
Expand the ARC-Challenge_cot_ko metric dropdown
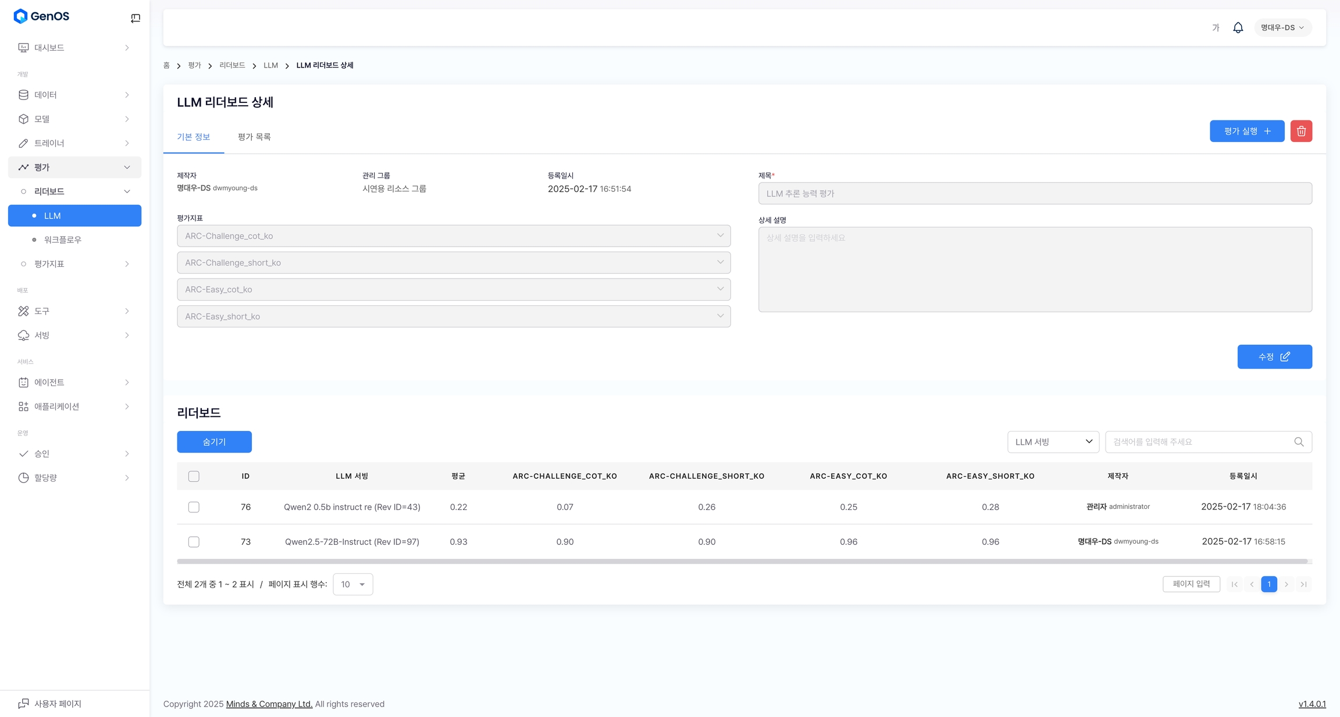pos(454,236)
